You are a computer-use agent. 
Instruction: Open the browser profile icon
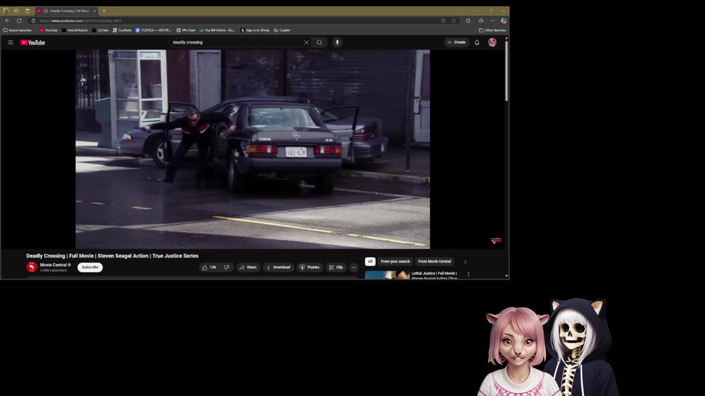pos(6,10)
